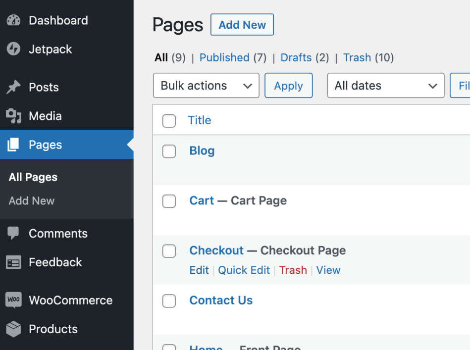Open the Add New submenu item
Screen dimensions: 470x350
pyautogui.click(x=32, y=201)
